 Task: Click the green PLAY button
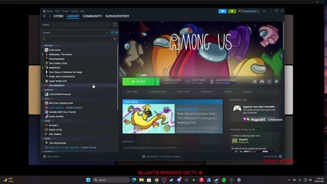tap(138, 82)
